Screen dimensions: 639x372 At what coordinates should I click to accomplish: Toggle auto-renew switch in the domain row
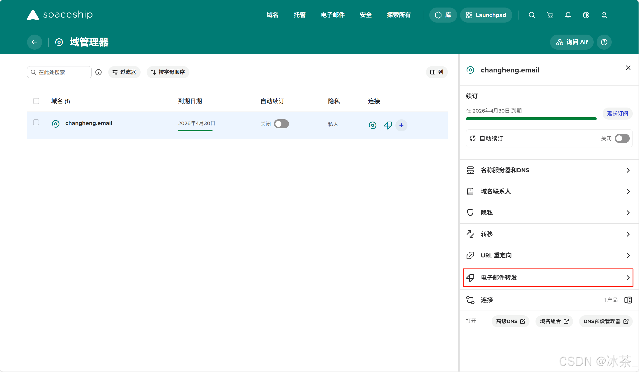281,124
